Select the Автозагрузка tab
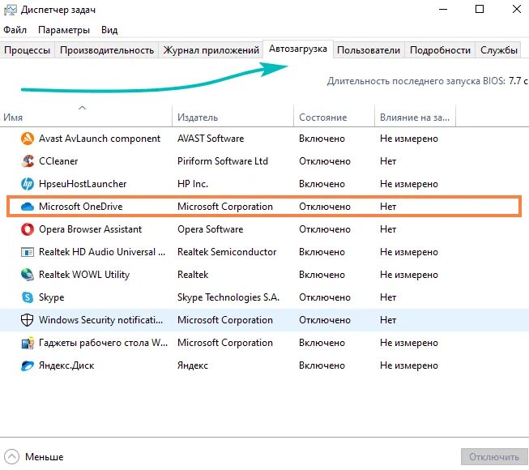529x470 pixels. point(298,49)
